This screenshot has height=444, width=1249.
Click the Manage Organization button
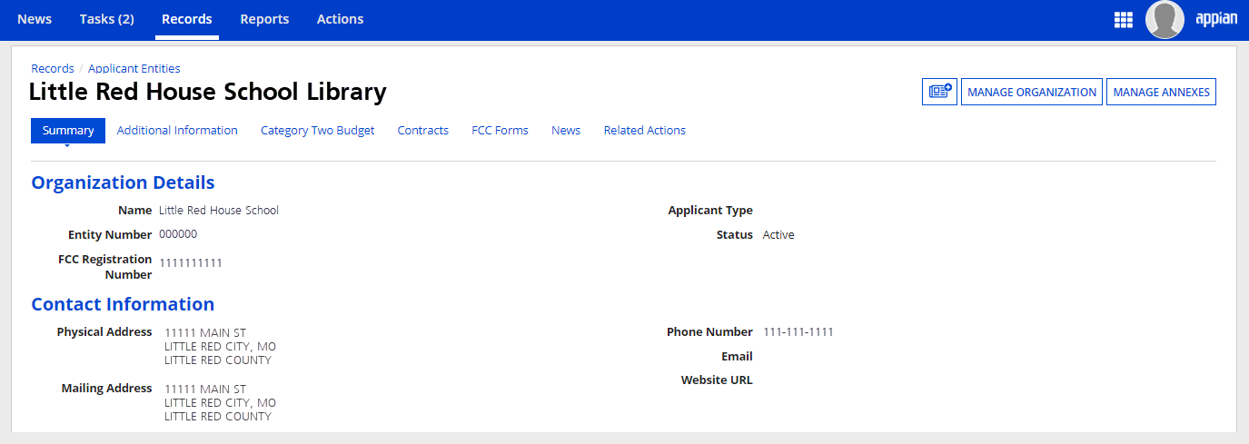(x=1032, y=92)
